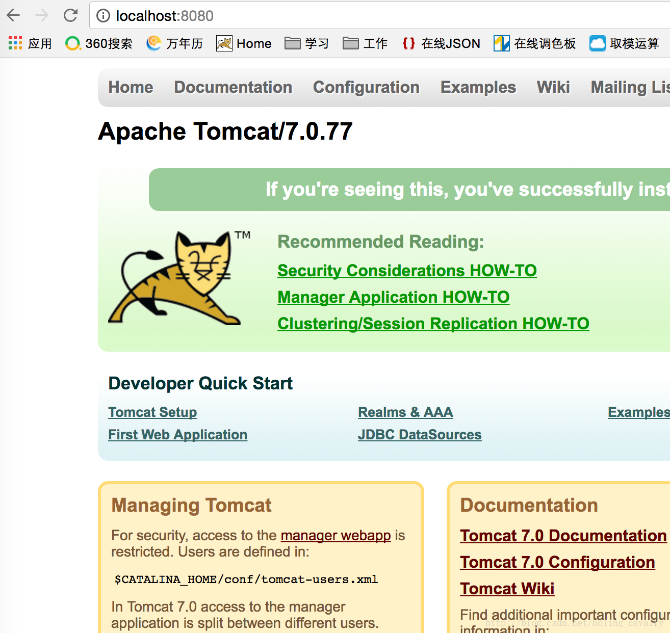Open the Wiki navigation item
Viewport: 670px width, 633px height.
[553, 87]
